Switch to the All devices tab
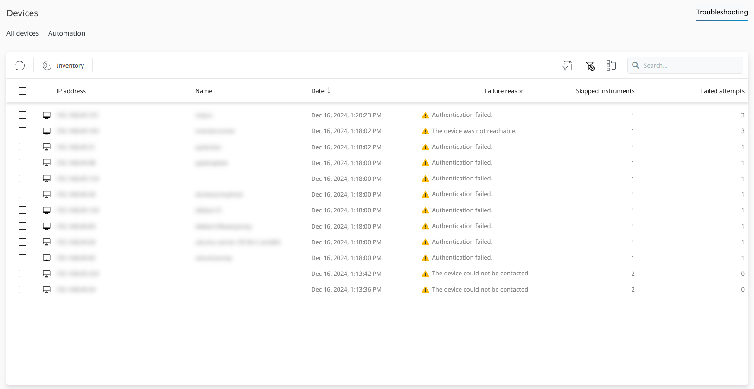The height and width of the screenshot is (389, 754). pyautogui.click(x=23, y=33)
